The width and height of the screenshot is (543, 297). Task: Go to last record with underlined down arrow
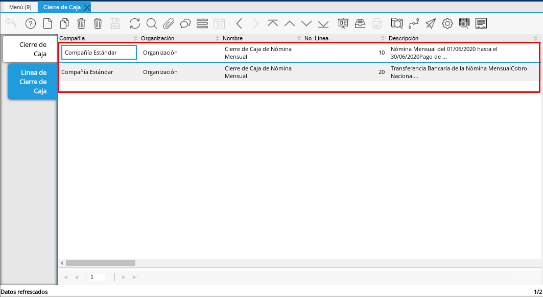323,23
